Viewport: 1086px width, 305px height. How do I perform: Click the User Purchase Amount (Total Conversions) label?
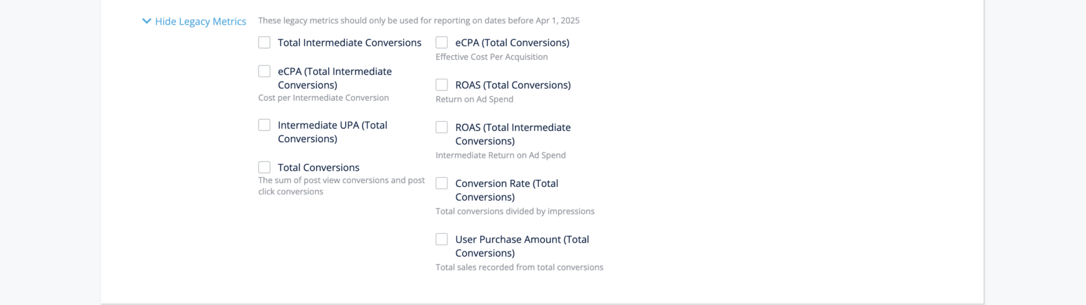[522, 247]
